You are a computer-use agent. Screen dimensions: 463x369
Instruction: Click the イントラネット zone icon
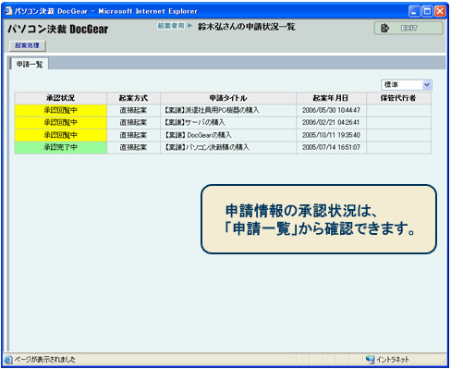(x=370, y=359)
